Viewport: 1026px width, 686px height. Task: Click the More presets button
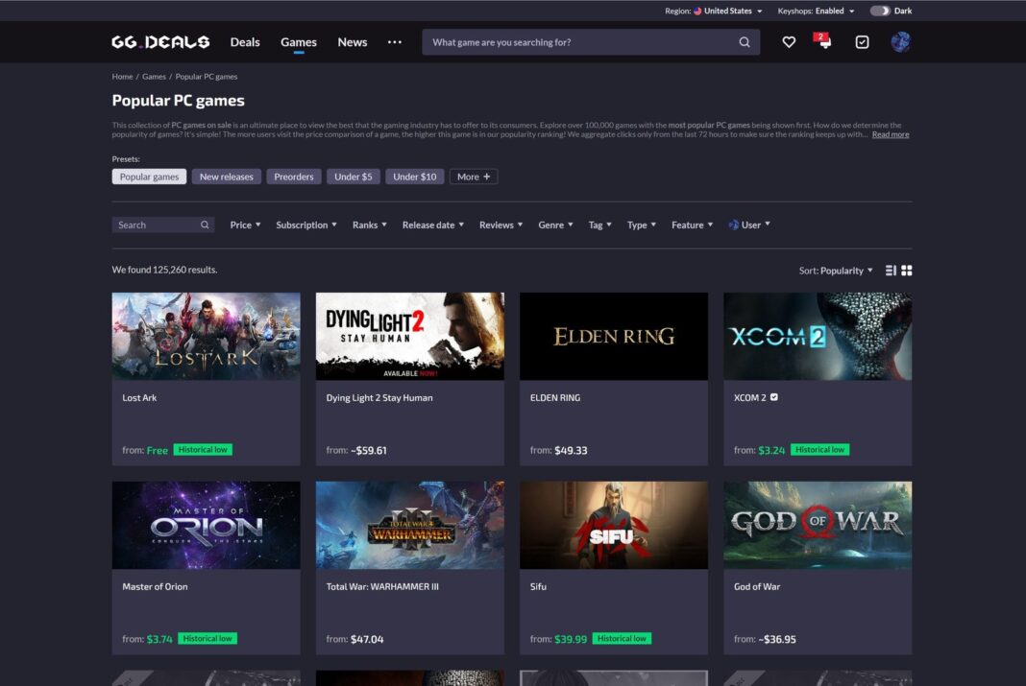click(474, 177)
